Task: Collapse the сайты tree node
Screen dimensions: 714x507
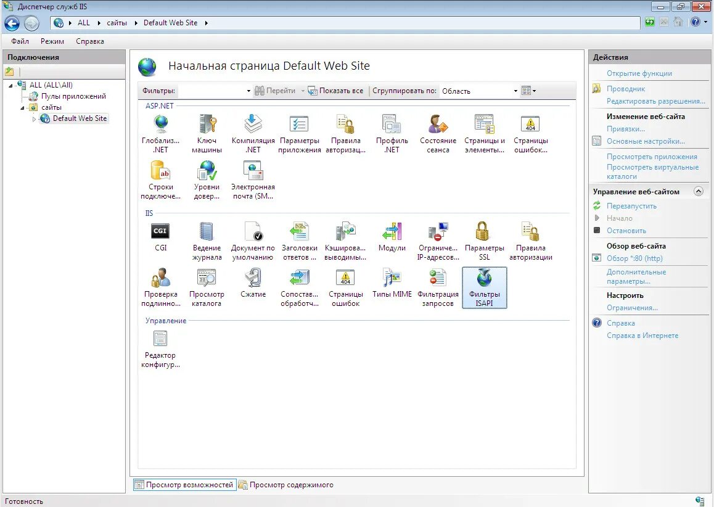Action: click(x=22, y=108)
